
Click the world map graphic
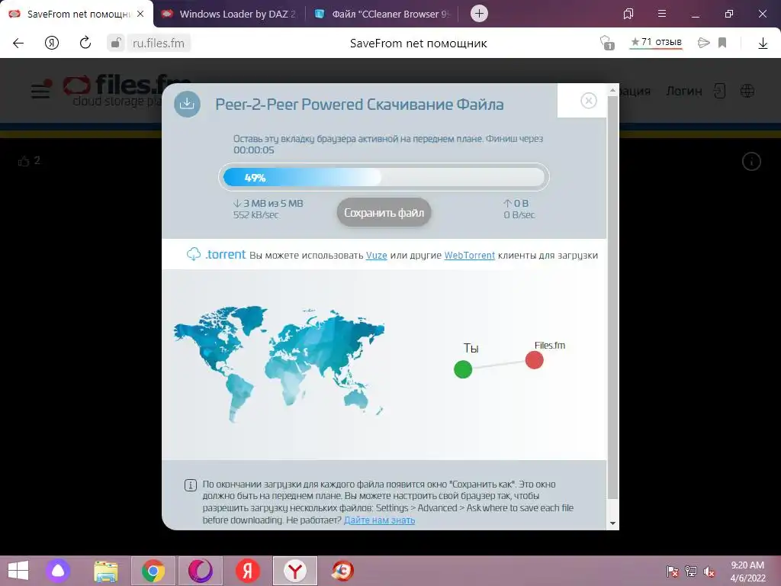pyautogui.click(x=279, y=363)
